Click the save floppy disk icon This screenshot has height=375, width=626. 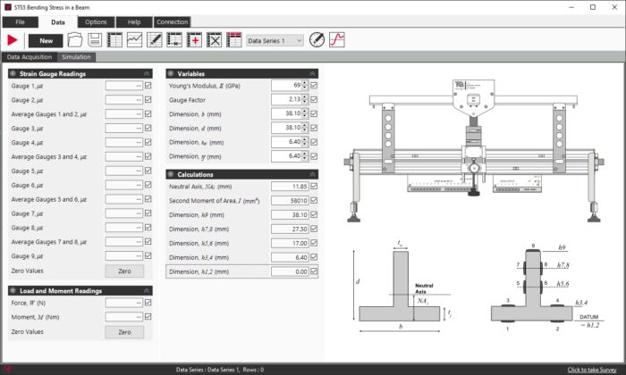[x=95, y=40]
